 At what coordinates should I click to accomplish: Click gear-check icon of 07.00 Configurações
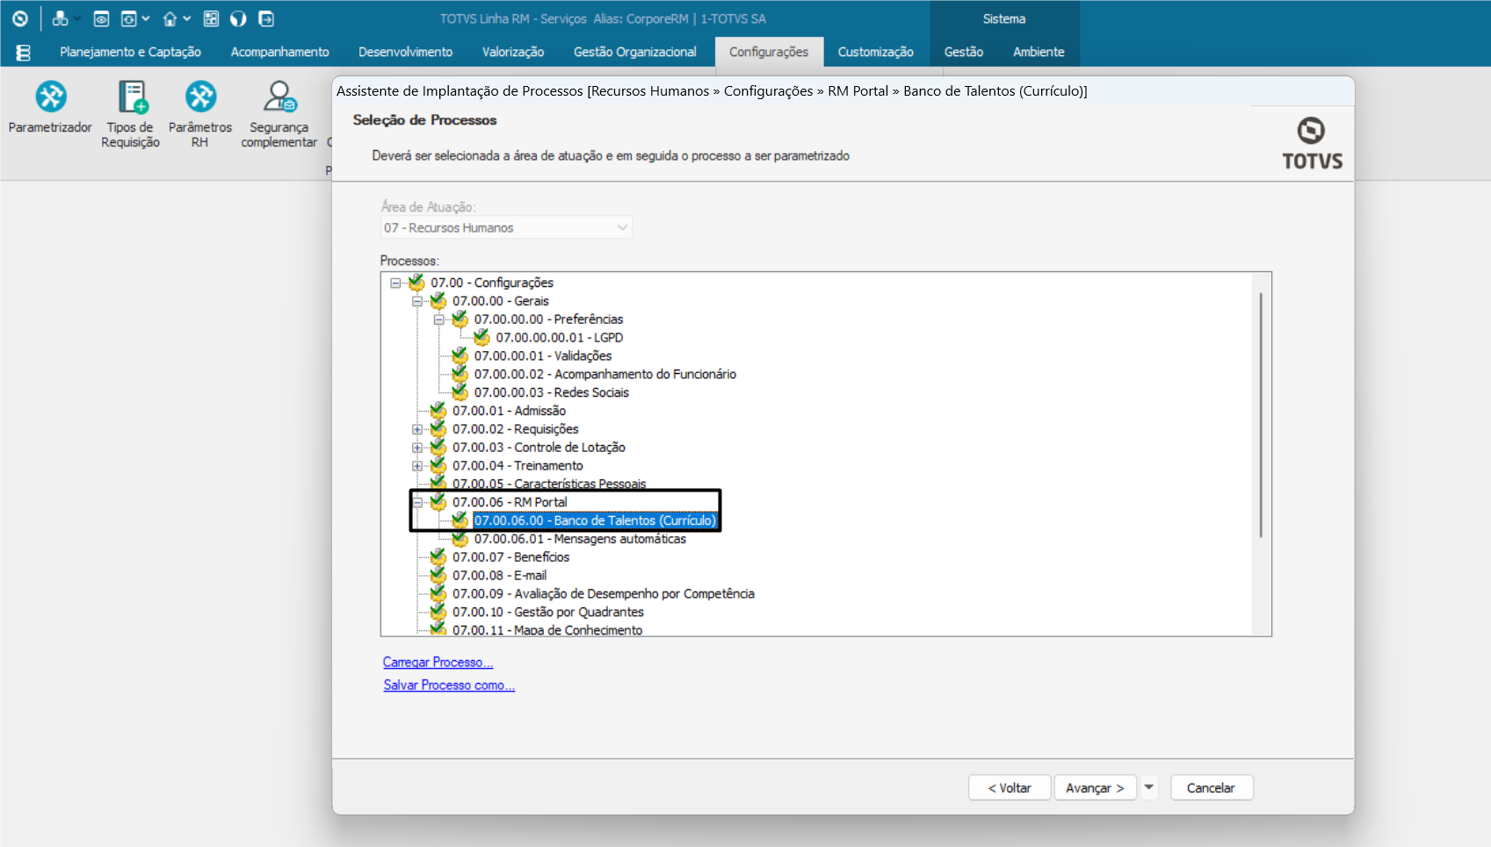pyautogui.click(x=416, y=282)
